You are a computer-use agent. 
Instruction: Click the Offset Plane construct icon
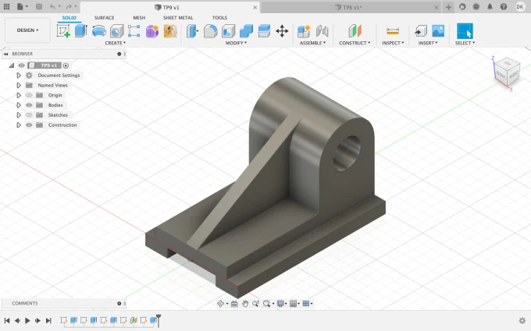pos(355,31)
